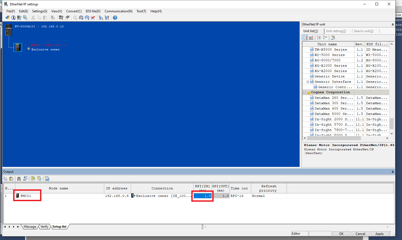Click the Paste clipboard icon in the Output panel
This screenshot has height=240, width=402.
coord(11,179)
